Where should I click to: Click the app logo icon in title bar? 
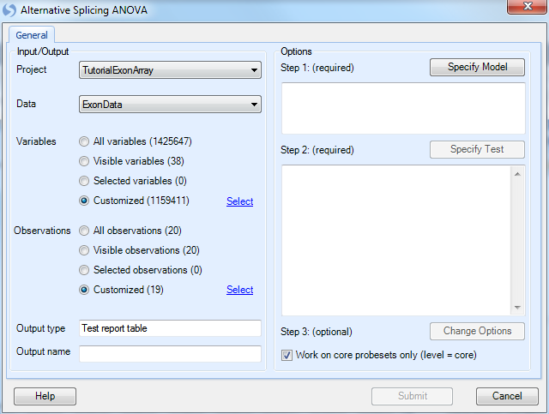click(x=9, y=9)
